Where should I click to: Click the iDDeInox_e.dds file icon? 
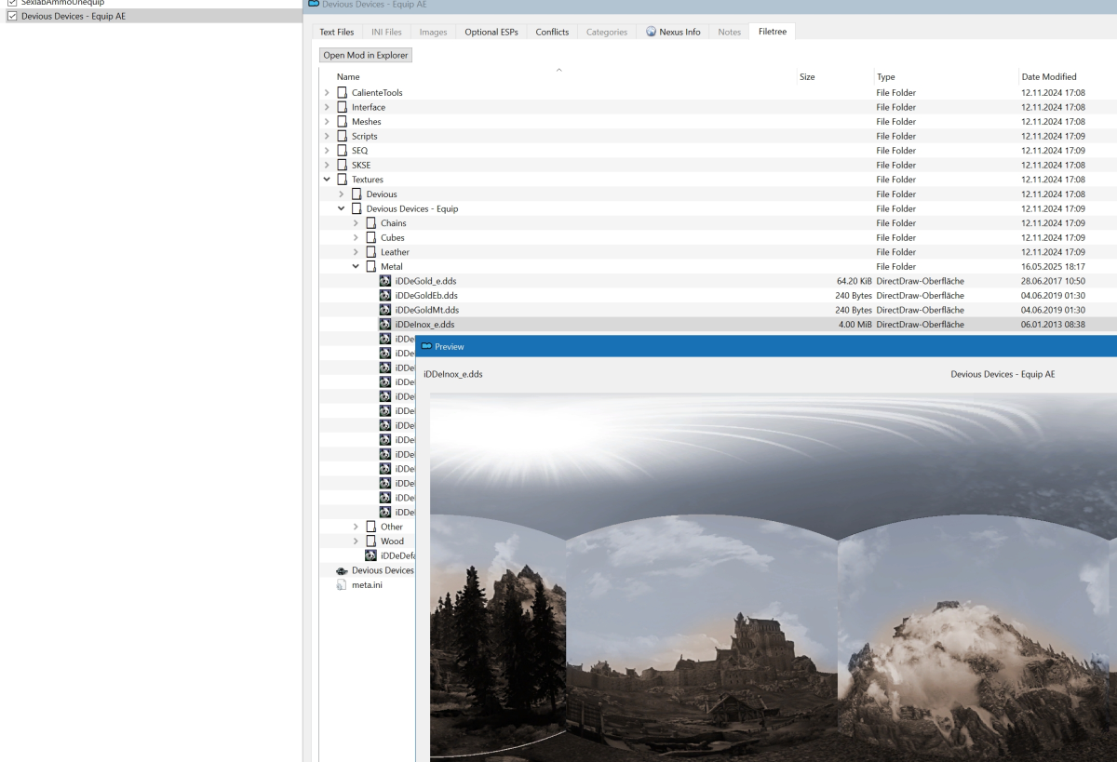385,324
